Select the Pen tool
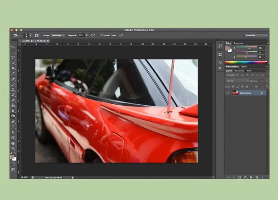Image resolution: width=278 pixels, height=200 pixels. pyautogui.click(x=13, y=121)
